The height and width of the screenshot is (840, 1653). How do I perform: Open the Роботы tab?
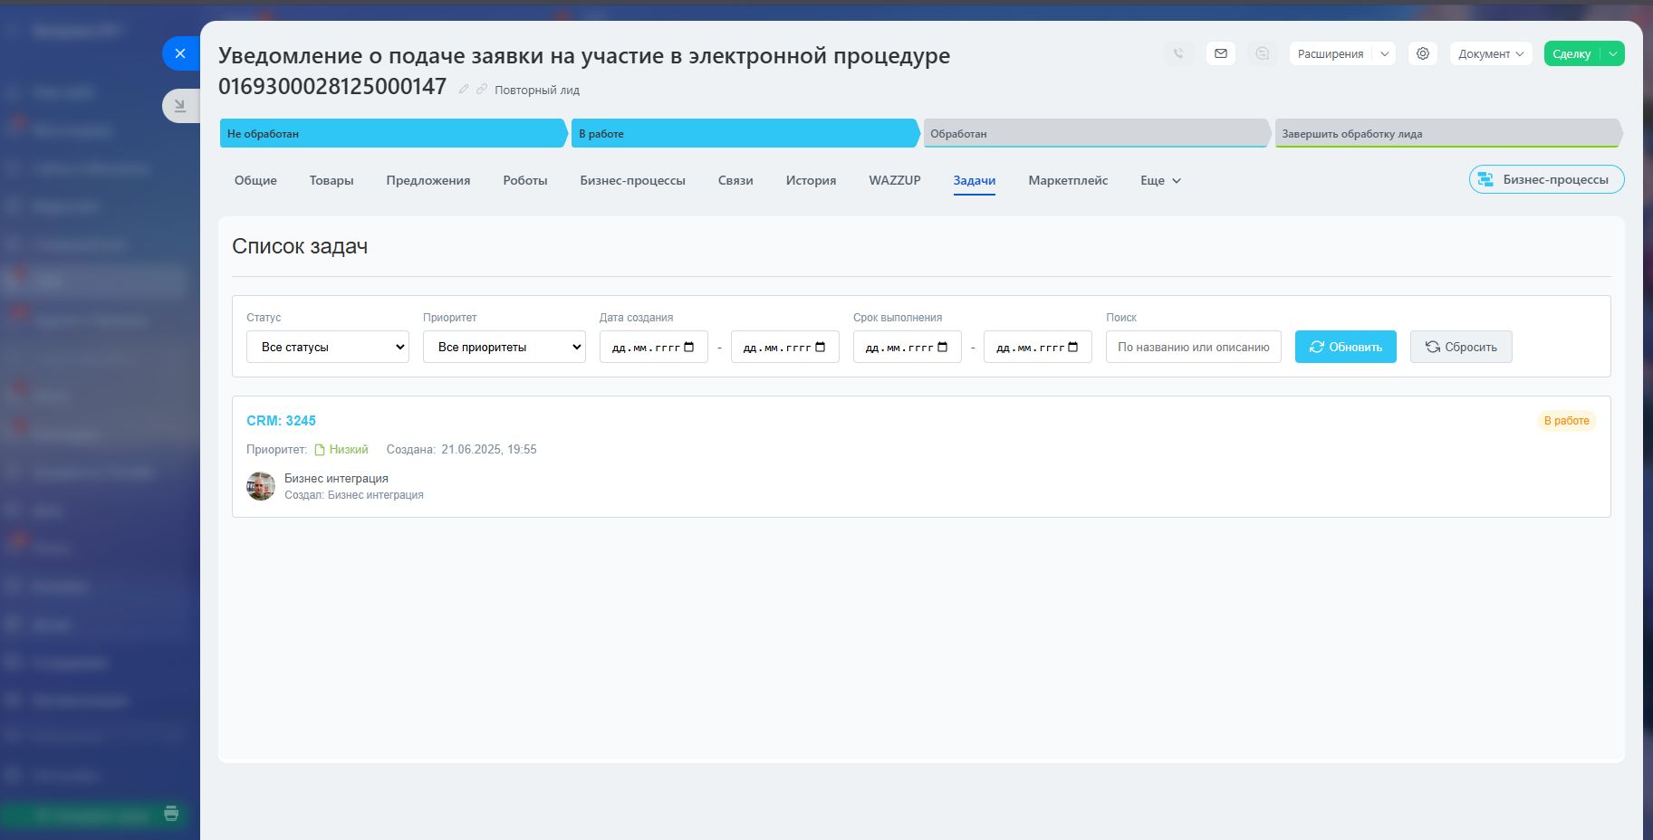(525, 180)
